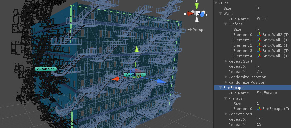Screen dimensions: 291x128
Task: Select the center AutoBrush label
Action: 135,75
